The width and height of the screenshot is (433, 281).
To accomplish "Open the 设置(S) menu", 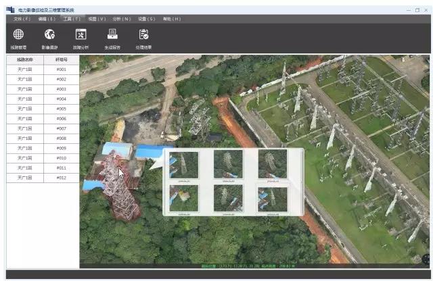I will pyautogui.click(x=147, y=19).
